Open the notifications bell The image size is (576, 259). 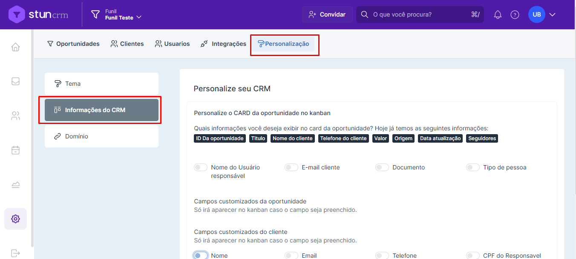pos(498,15)
